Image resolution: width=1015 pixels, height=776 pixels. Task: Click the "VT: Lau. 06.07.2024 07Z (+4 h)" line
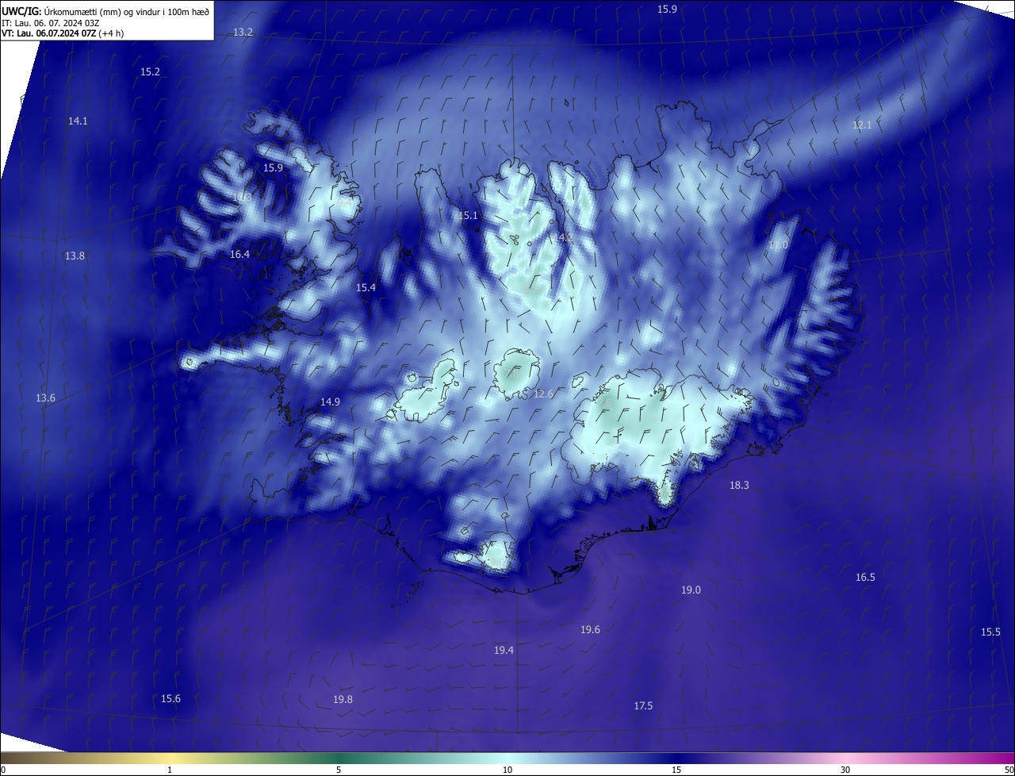click(x=63, y=33)
